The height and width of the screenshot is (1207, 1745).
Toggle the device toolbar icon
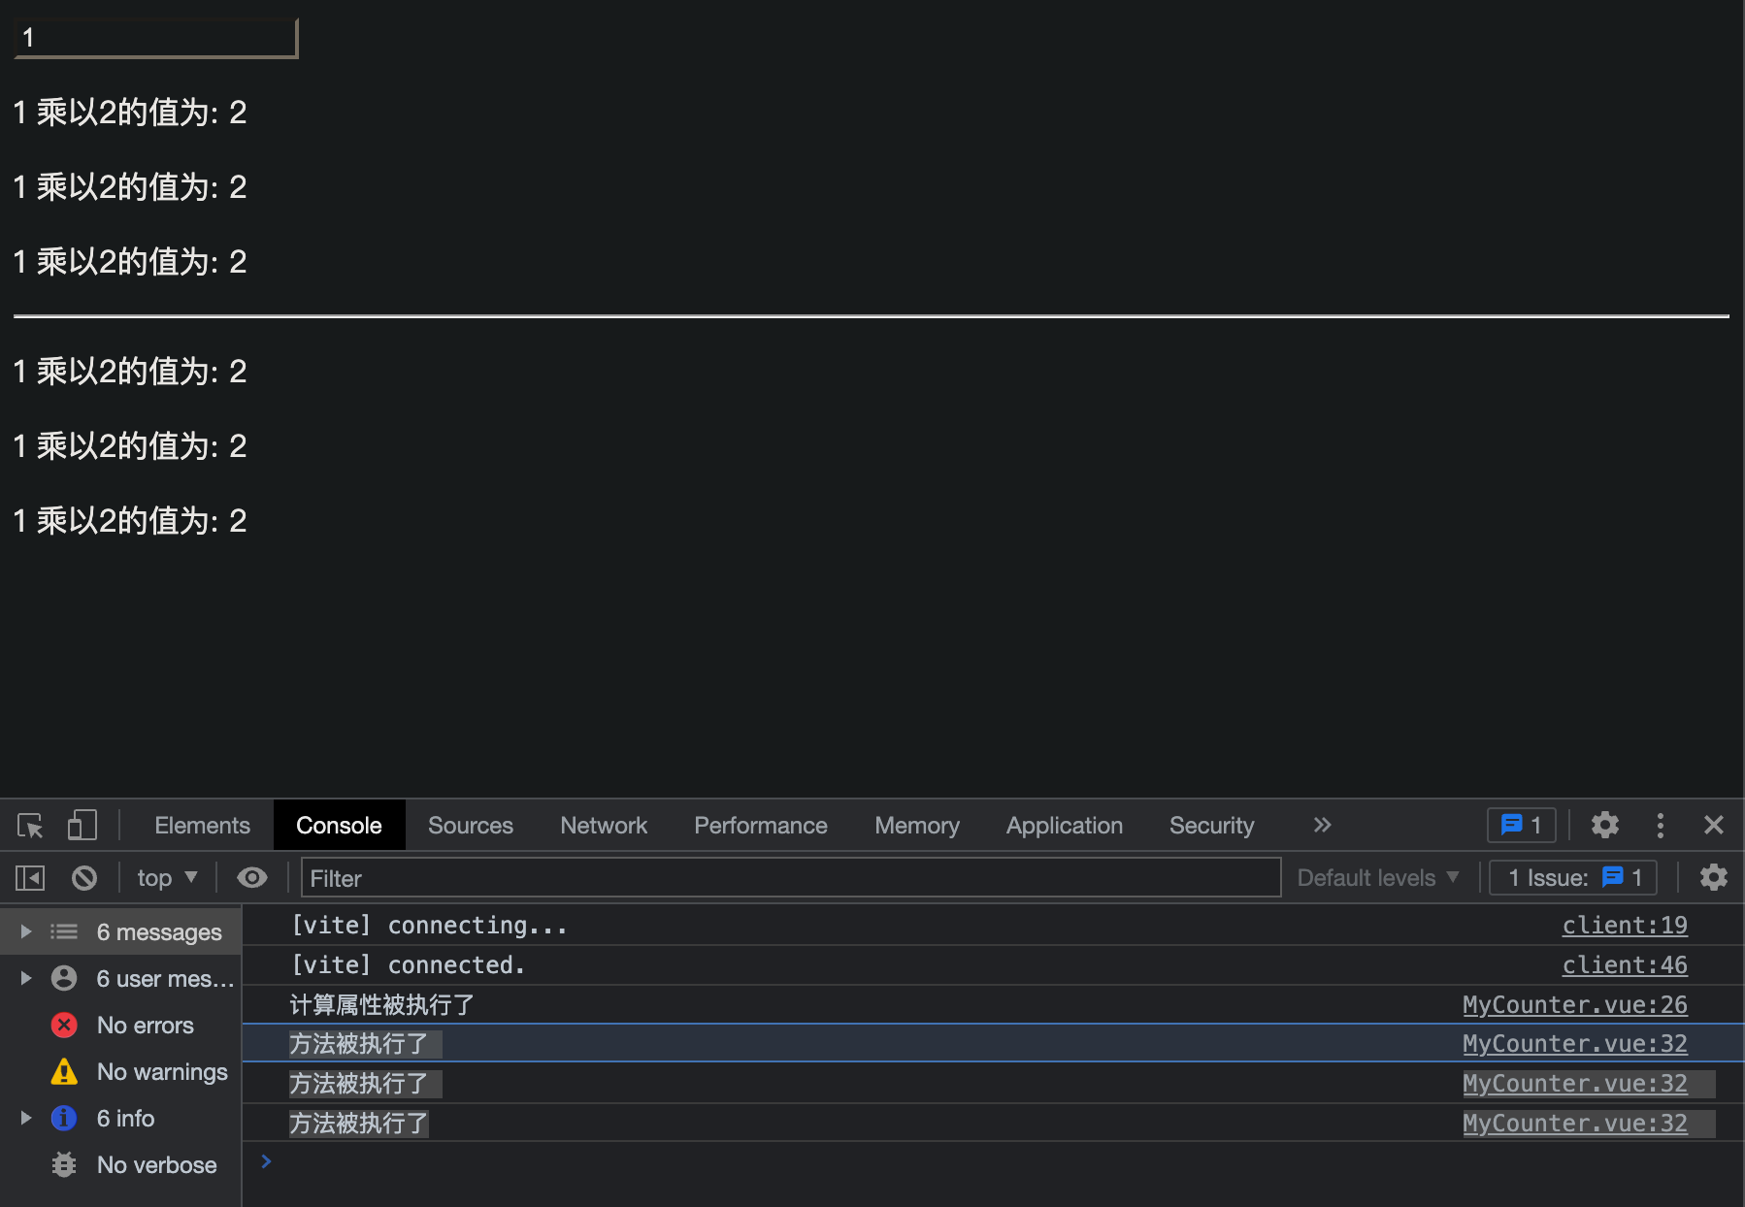point(82,826)
